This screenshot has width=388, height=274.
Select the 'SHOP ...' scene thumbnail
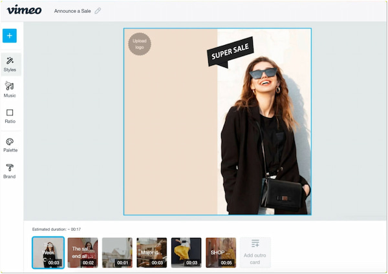221,253
